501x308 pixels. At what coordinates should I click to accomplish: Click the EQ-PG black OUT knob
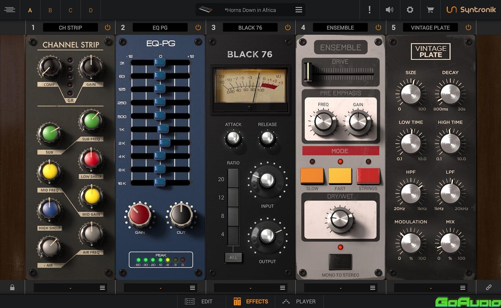click(181, 214)
